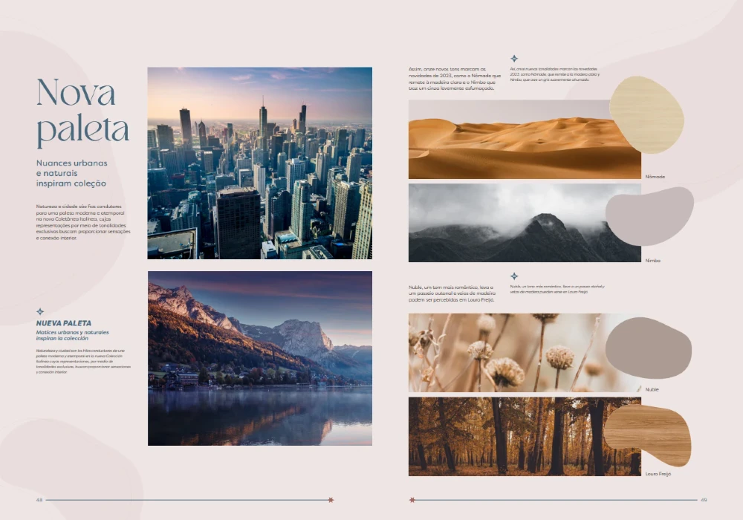Screen dimensions: 743x520
Task: Click the star icon above the Nuble Spanish text
Action: coord(514,276)
